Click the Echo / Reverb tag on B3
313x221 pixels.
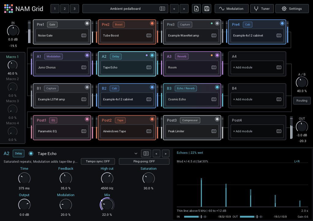point(186,88)
